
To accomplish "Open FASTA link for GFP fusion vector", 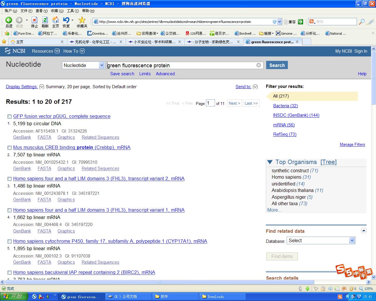I will pyautogui.click(x=44, y=137).
